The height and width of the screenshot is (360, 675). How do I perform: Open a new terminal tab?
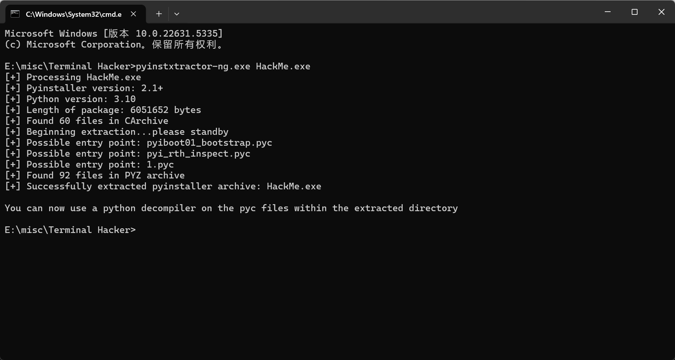point(159,14)
